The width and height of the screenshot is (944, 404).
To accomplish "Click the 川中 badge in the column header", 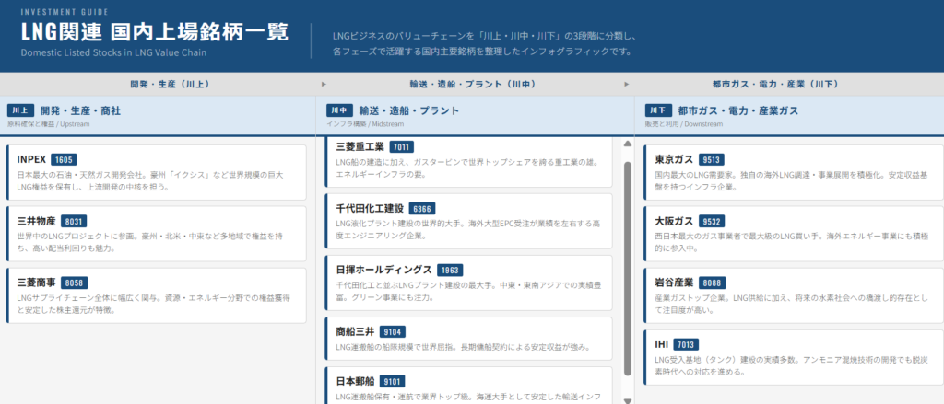I will tap(339, 110).
